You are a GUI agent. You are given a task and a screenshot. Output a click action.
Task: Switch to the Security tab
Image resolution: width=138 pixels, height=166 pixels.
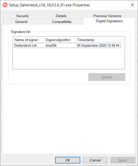point(22,16)
